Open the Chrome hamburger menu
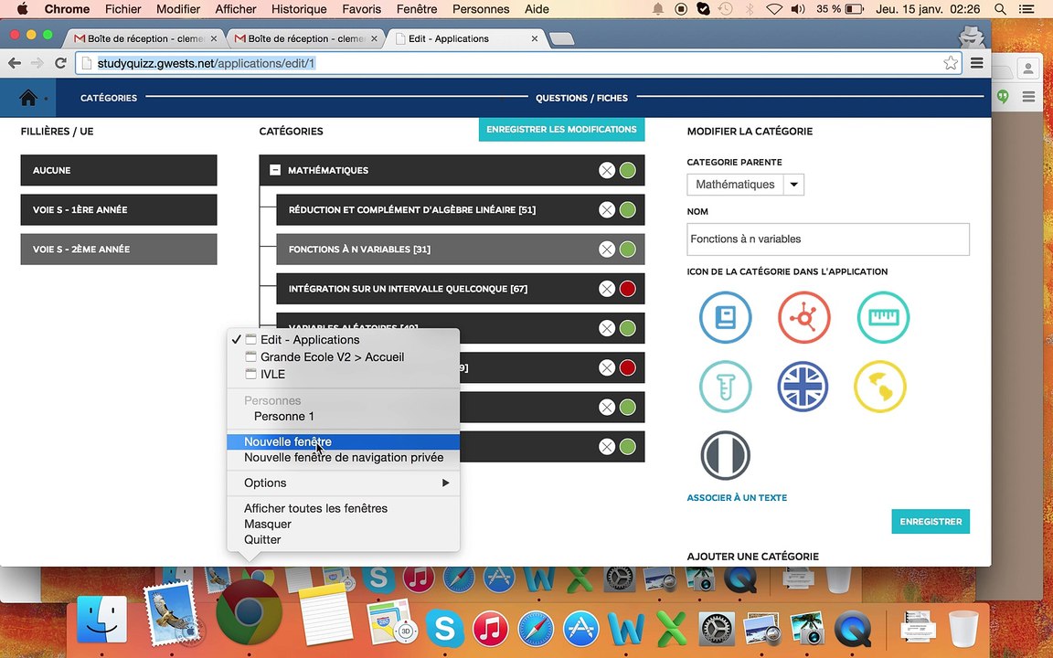This screenshot has height=658, width=1053. click(x=977, y=63)
